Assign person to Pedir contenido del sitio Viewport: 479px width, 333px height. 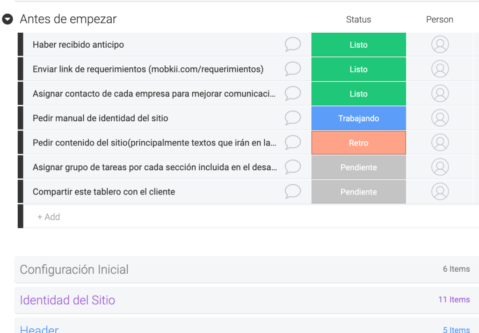tap(440, 143)
